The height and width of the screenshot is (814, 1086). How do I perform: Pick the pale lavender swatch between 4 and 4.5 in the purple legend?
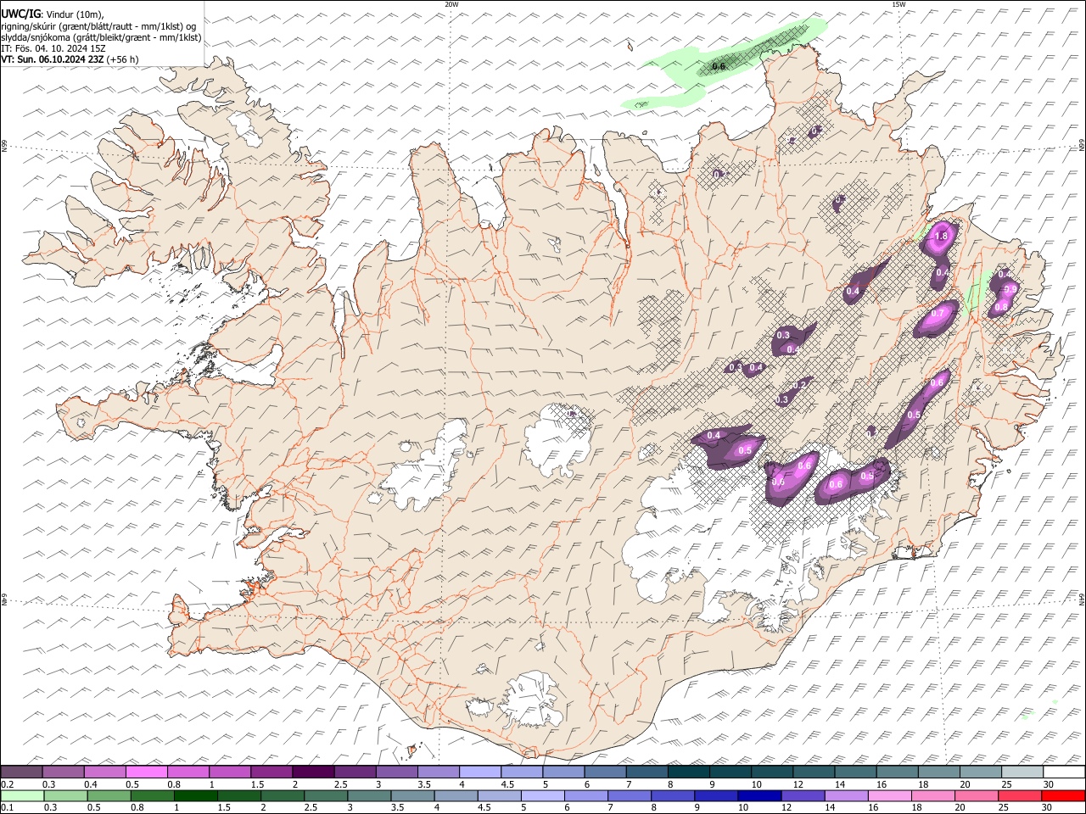pos(480,772)
